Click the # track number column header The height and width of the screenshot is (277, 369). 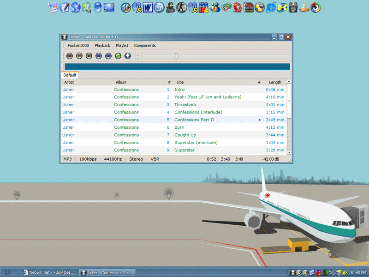[x=169, y=82]
